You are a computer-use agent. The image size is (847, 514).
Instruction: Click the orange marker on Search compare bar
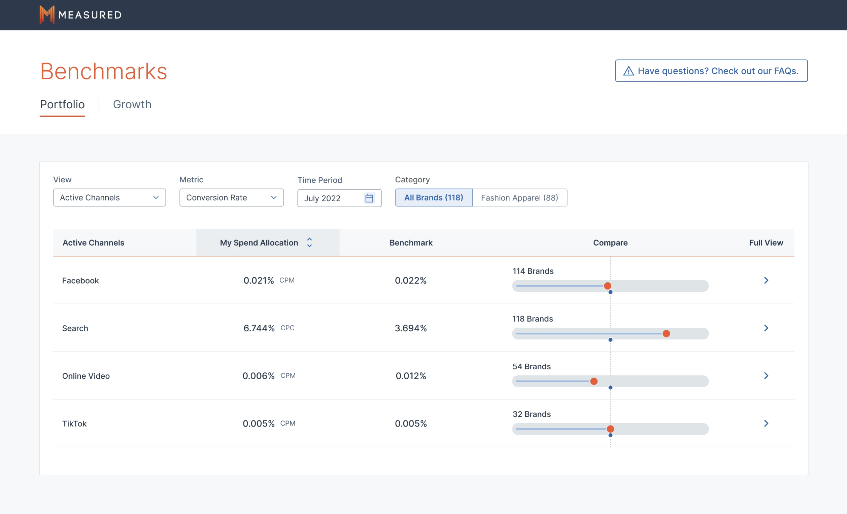(x=666, y=334)
